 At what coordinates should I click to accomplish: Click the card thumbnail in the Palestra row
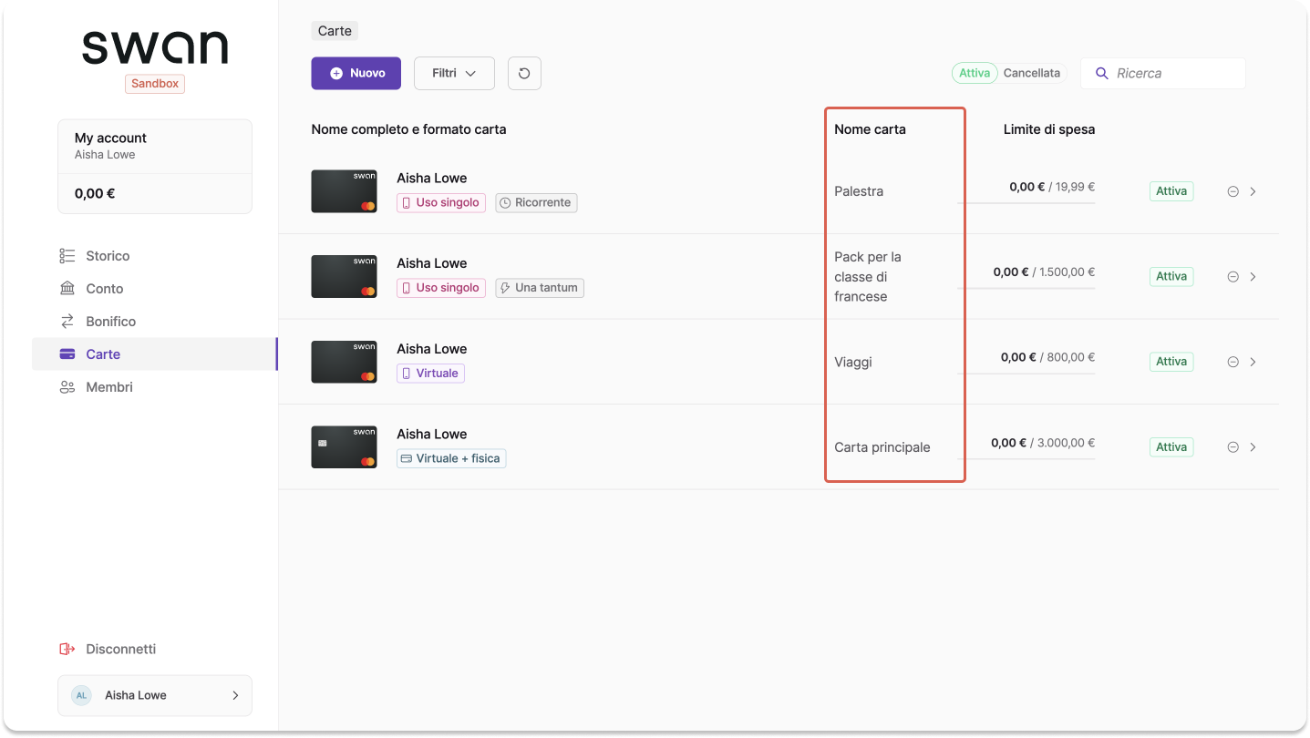[344, 191]
